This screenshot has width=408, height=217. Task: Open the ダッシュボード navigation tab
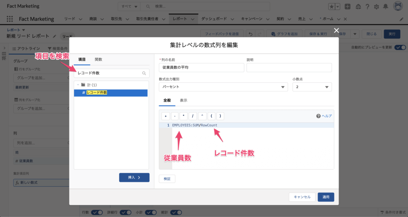tap(214, 19)
